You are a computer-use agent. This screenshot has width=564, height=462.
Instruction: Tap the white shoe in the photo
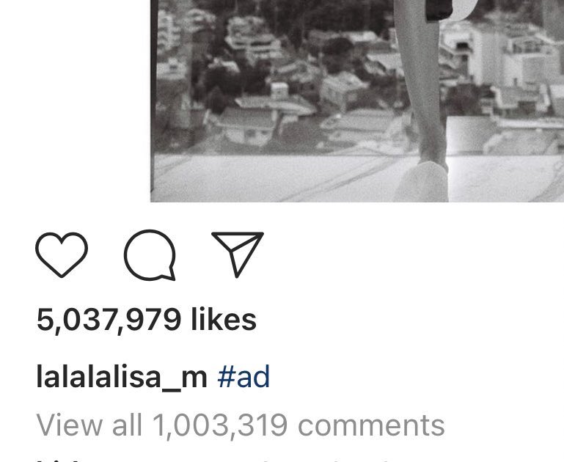click(x=422, y=182)
